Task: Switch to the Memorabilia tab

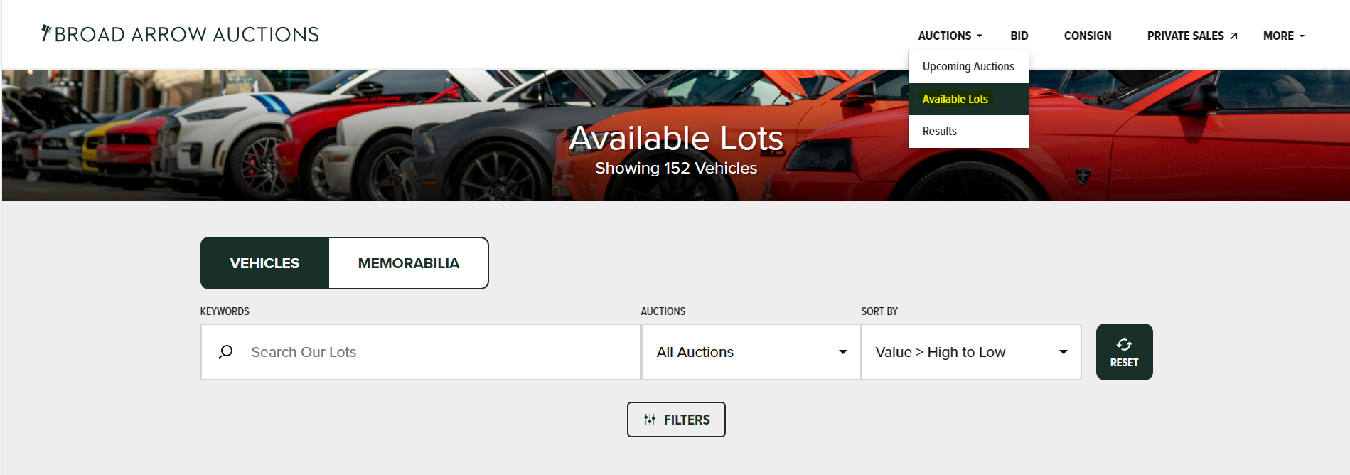Action: tap(409, 263)
